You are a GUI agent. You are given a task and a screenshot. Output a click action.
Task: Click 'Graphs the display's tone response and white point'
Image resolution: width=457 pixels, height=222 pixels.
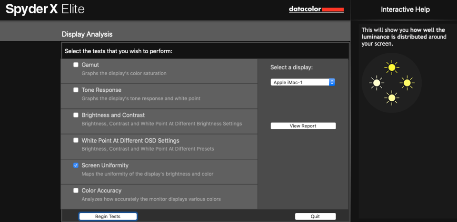(x=141, y=98)
